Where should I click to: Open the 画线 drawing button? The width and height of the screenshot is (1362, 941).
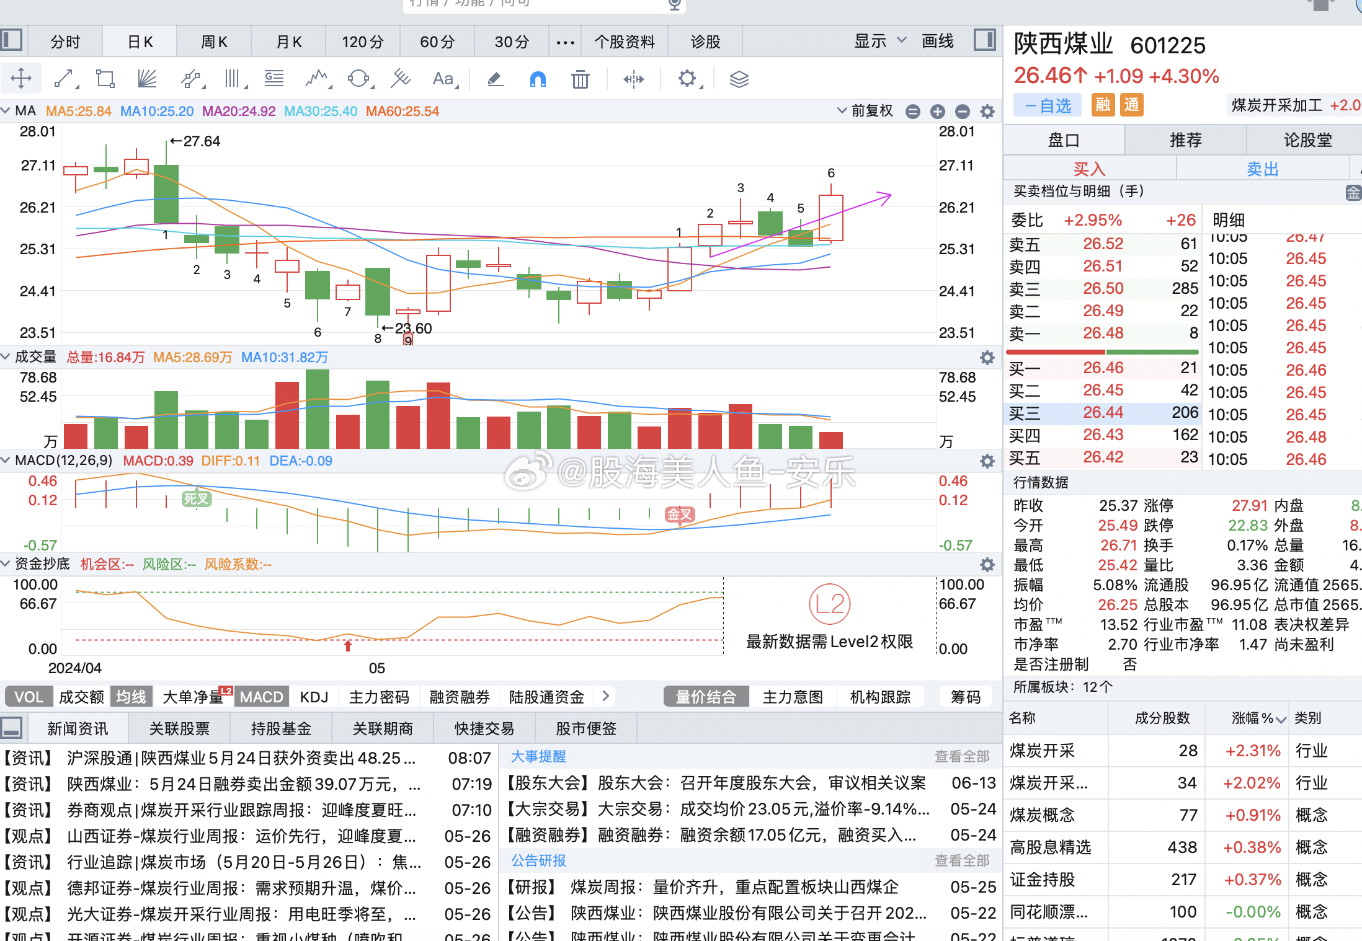coord(937,41)
